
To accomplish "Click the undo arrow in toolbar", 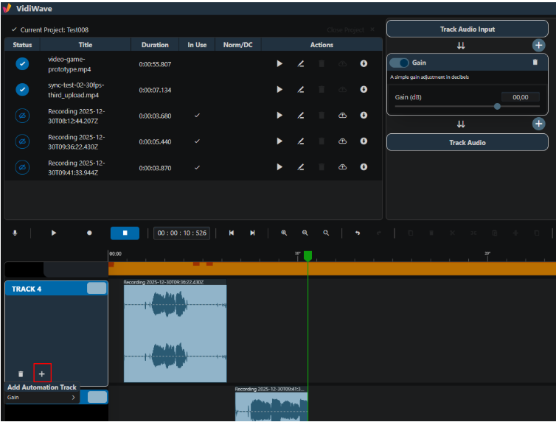I will (358, 233).
